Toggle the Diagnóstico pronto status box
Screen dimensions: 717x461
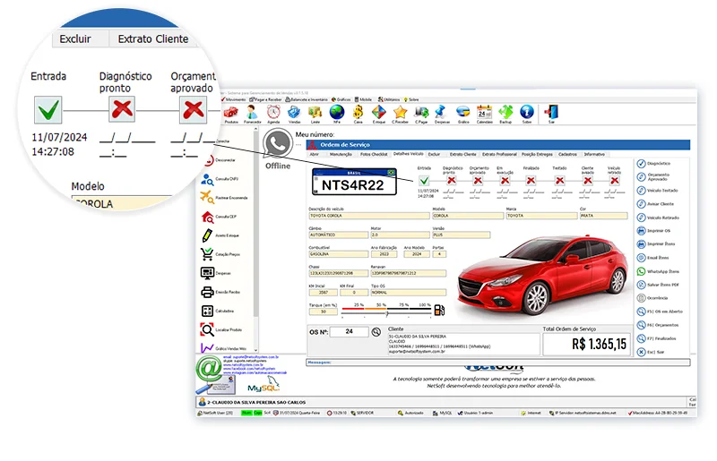click(x=452, y=181)
